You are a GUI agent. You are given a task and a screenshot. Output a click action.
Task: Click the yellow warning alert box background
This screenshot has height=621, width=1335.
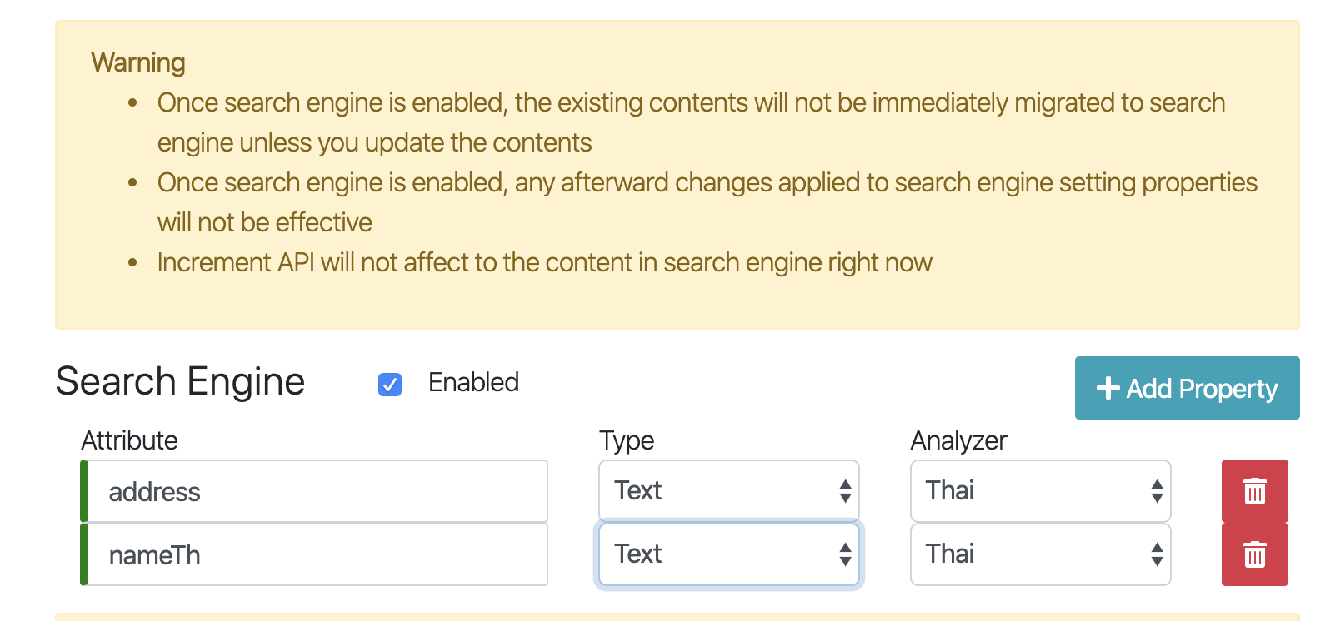tap(1083, 291)
